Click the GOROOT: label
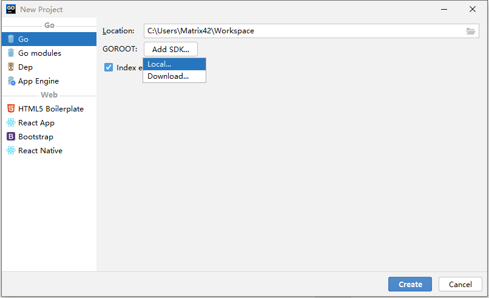 click(x=120, y=49)
